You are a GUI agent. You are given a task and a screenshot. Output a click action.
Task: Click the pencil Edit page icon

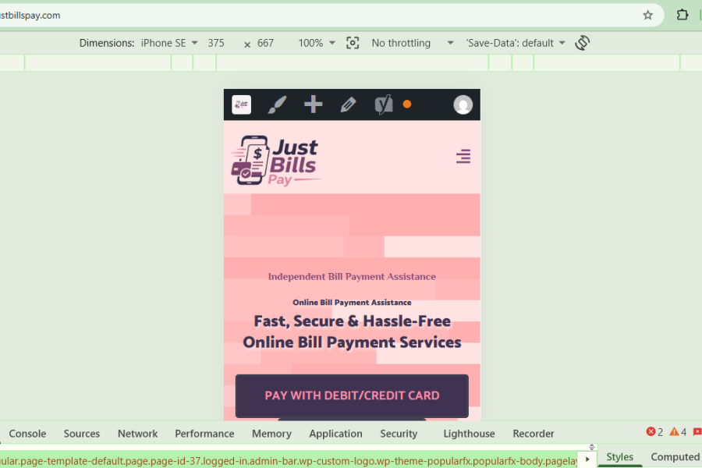348,105
